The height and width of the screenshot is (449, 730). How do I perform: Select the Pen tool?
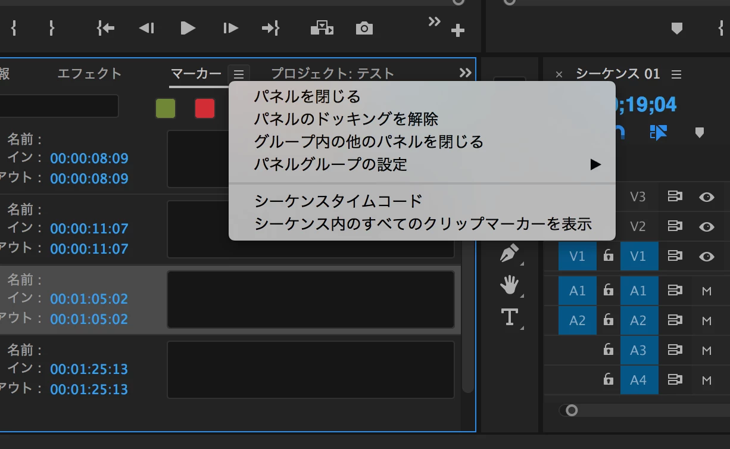coord(509,254)
